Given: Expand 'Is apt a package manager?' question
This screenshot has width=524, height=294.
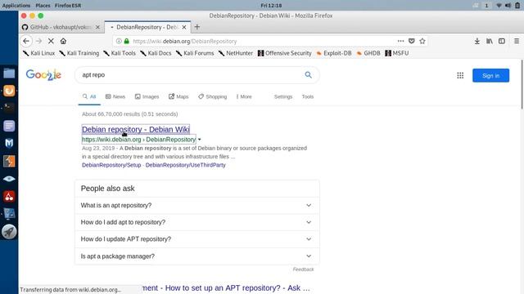Looking at the screenshot, I should 196,256.
